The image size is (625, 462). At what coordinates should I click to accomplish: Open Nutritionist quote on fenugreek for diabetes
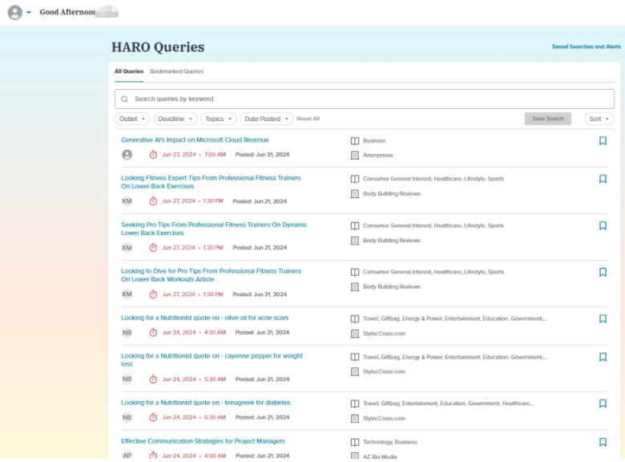coord(206,403)
